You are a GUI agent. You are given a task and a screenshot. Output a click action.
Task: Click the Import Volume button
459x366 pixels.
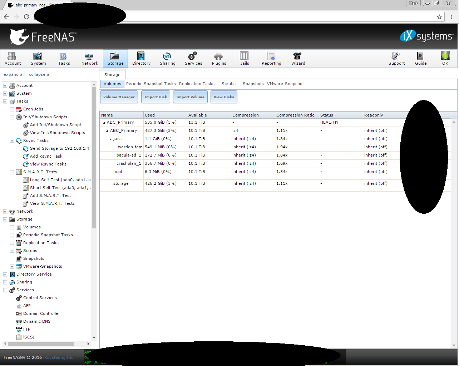coord(190,97)
